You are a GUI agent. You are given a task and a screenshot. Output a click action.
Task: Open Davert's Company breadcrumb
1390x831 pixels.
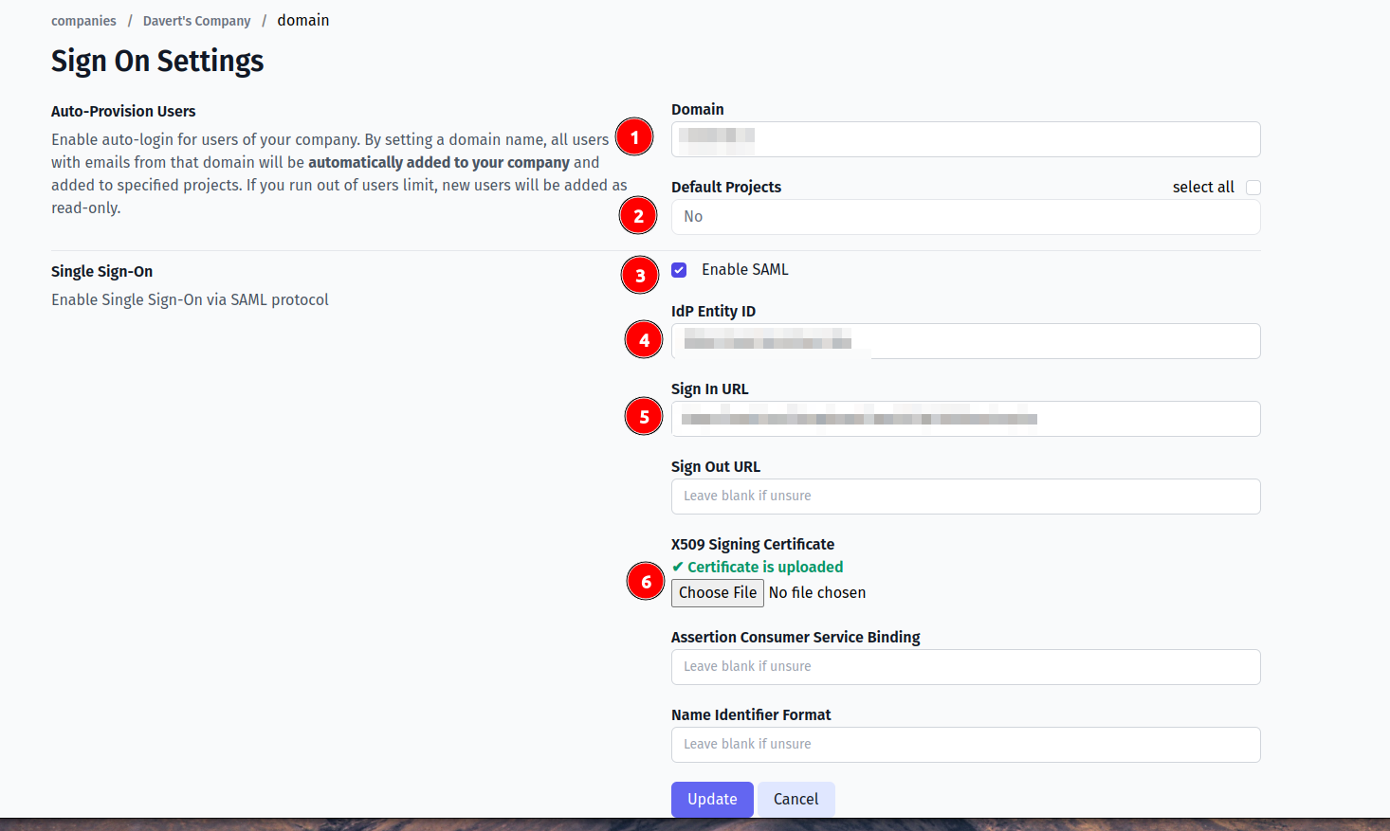click(x=196, y=21)
